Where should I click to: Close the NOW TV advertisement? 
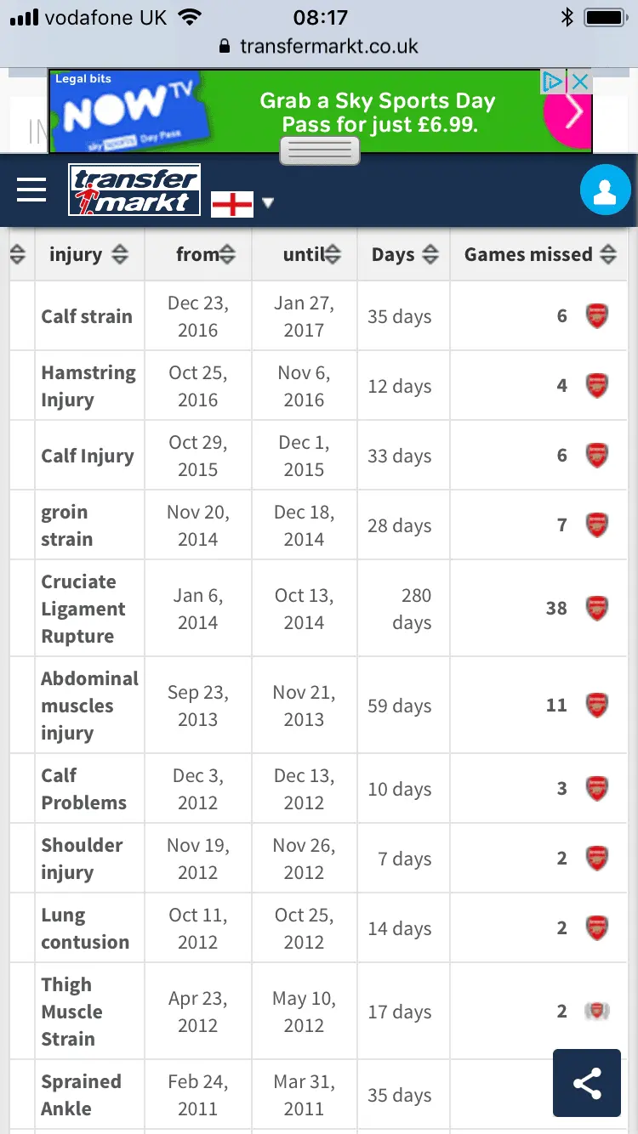click(580, 82)
